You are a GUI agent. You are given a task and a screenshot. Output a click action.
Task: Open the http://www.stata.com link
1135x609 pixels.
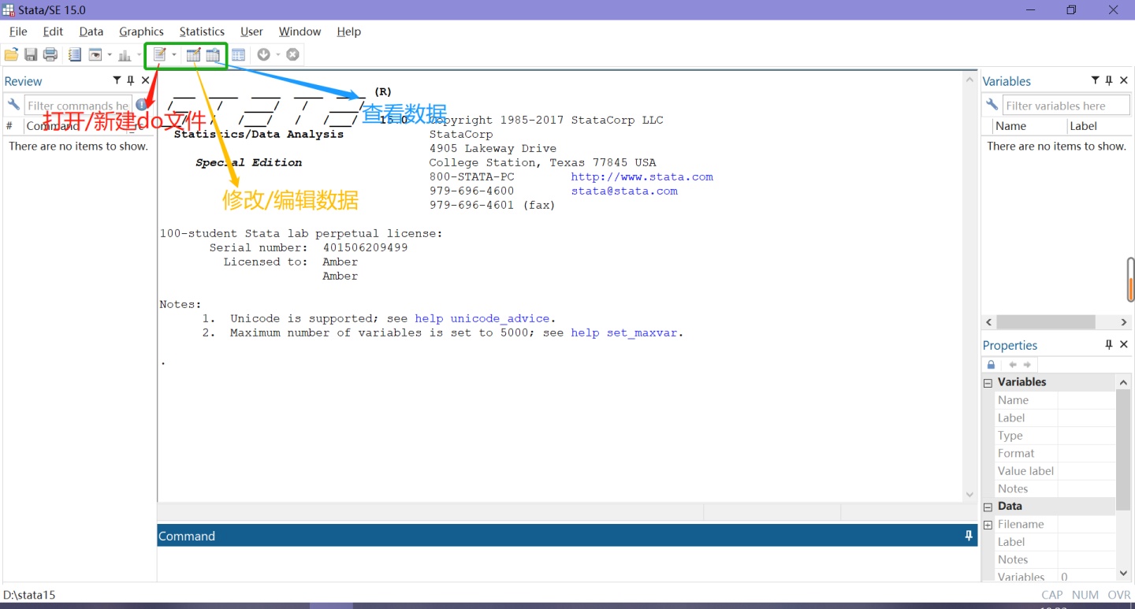(642, 176)
